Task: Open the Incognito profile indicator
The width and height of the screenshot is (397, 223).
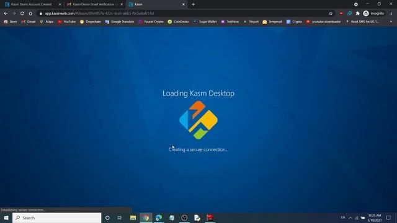Action: coord(373,14)
